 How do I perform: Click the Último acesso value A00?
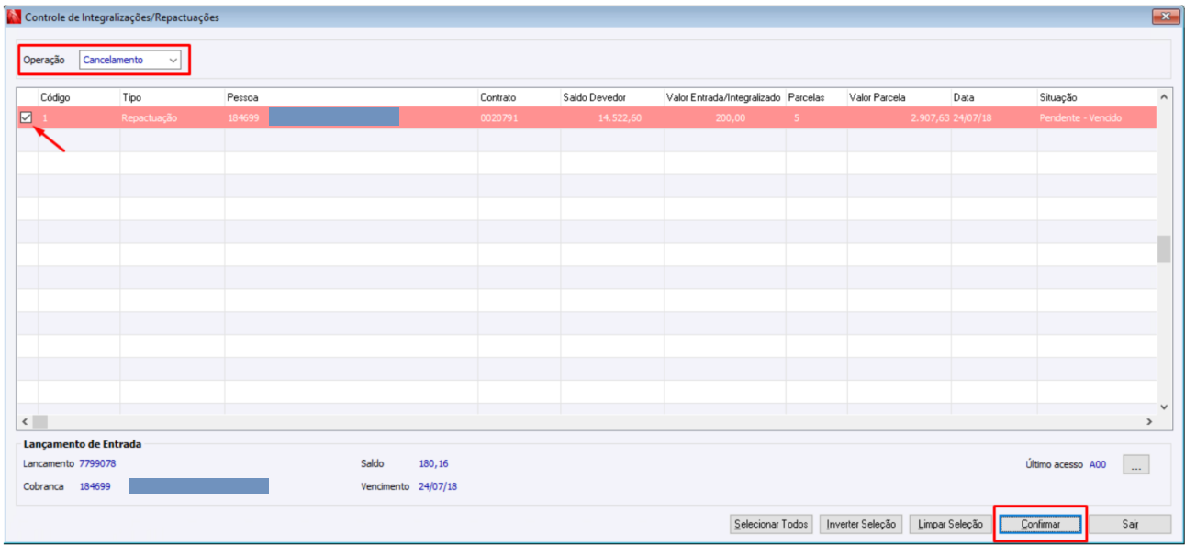[1098, 464]
